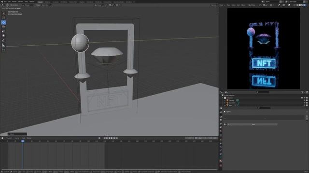The width and height of the screenshot is (309, 173).
Task: Select the Transform tool in left toolbar
Action: (3, 36)
